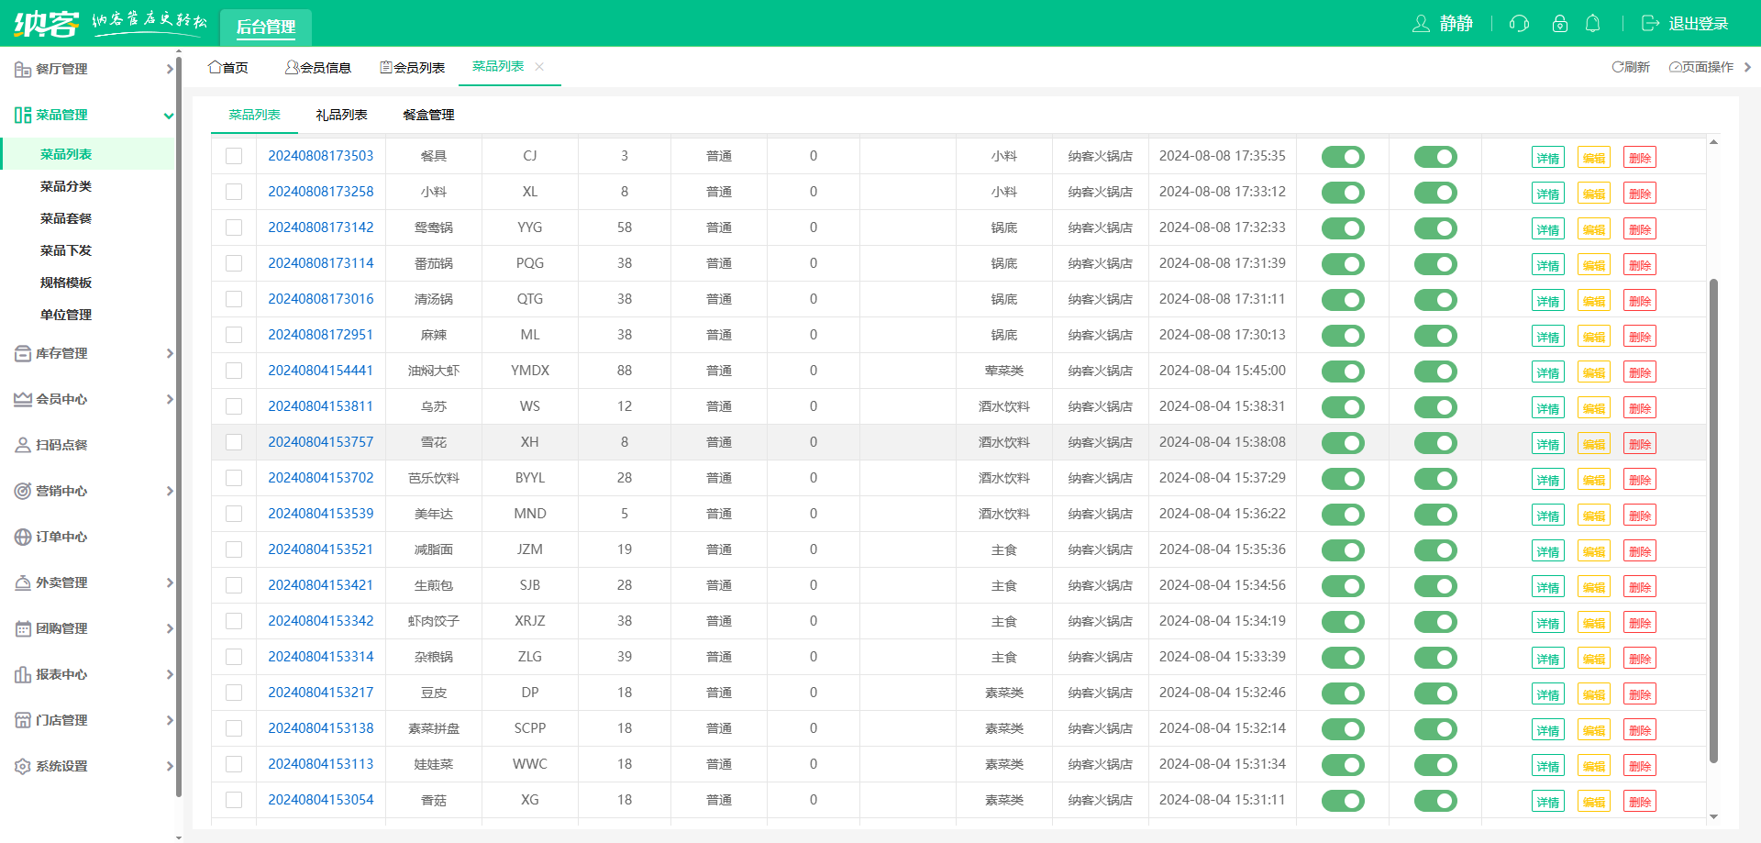Open 扫码点餐 from the sidebar
Image resolution: width=1761 pixels, height=843 pixels.
point(61,445)
